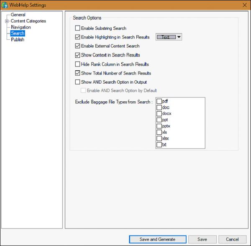
Task: Enable Show AND Search Option in Output
Action: click(77, 82)
